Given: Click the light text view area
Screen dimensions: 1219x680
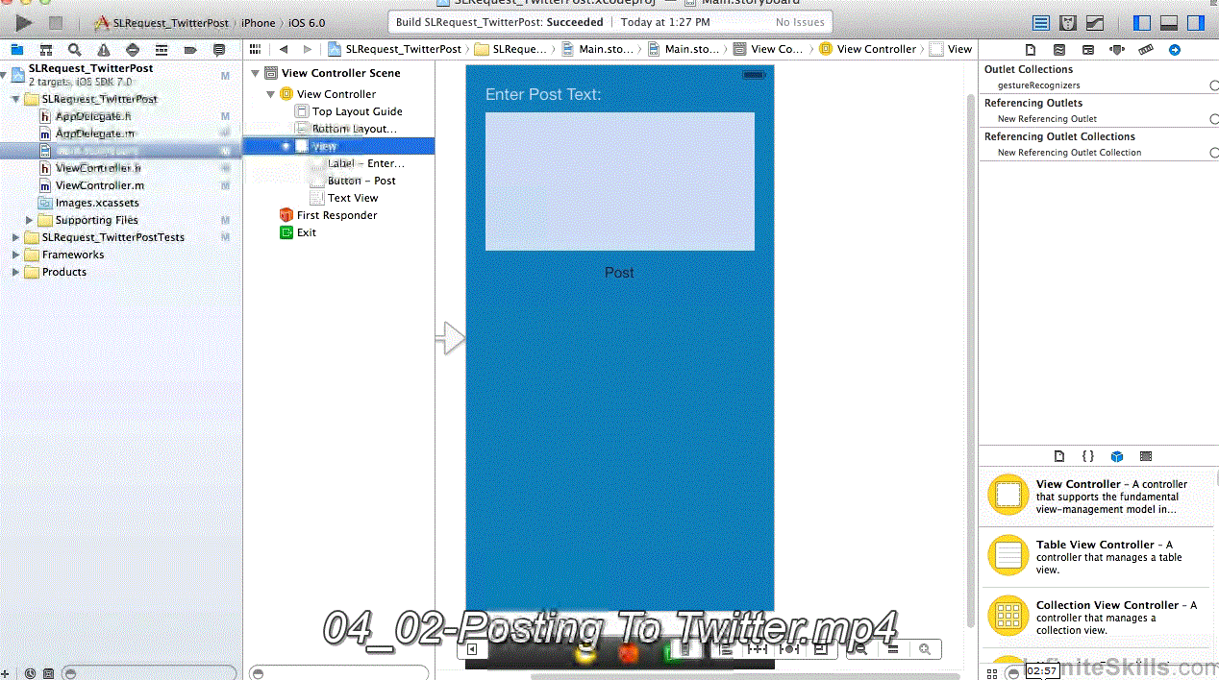Looking at the screenshot, I should [x=619, y=182].
